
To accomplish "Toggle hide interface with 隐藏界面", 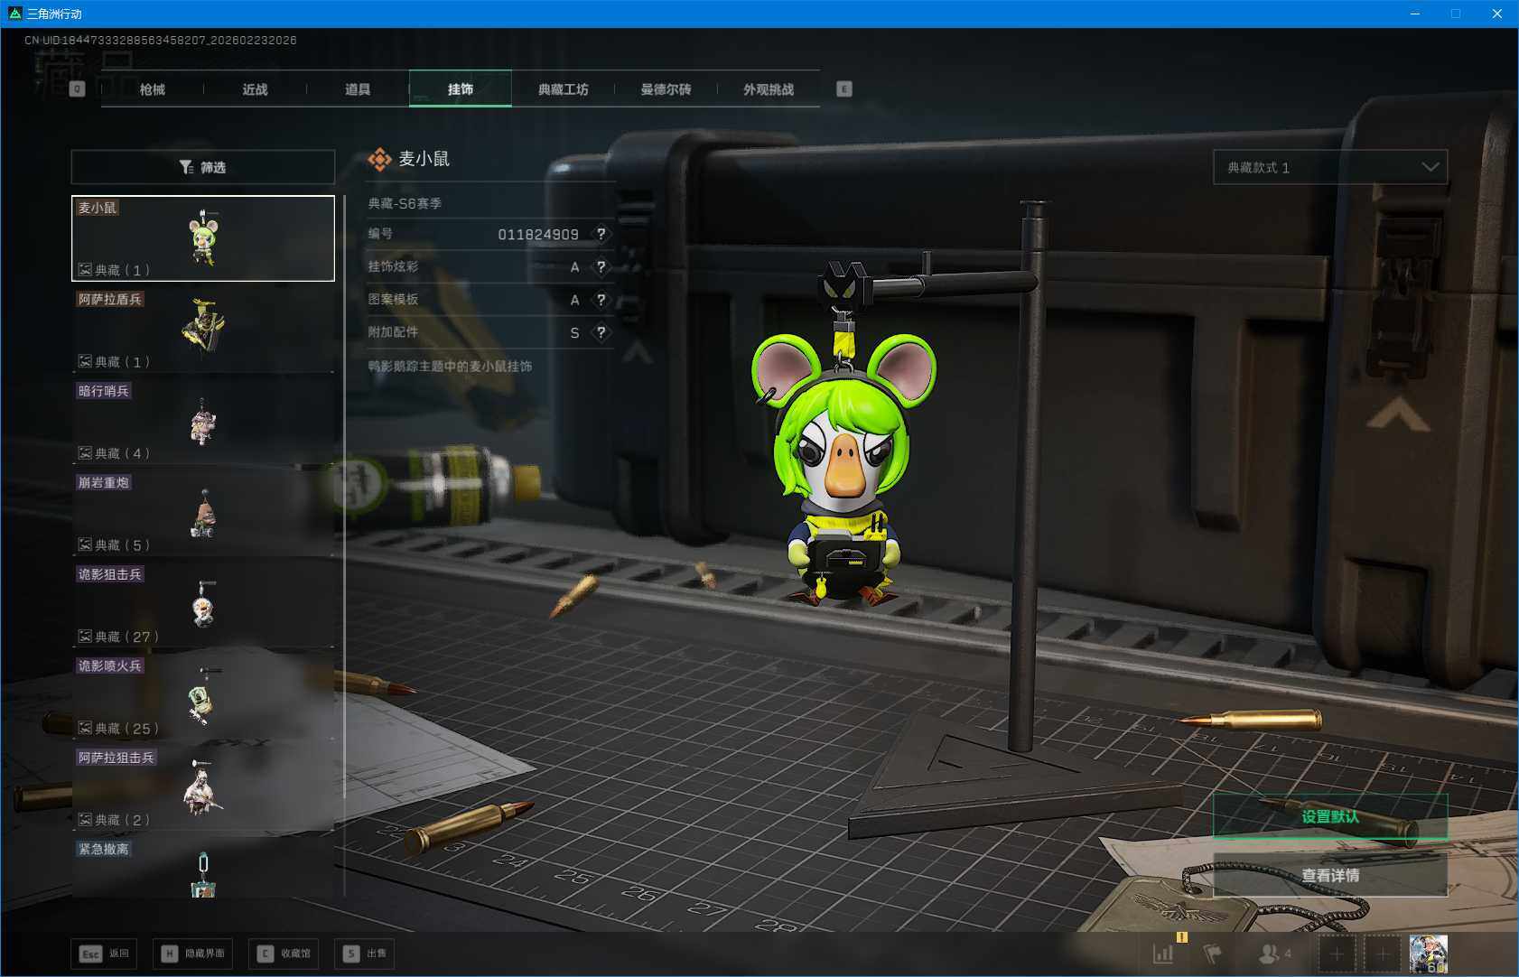I will point(193,954).
